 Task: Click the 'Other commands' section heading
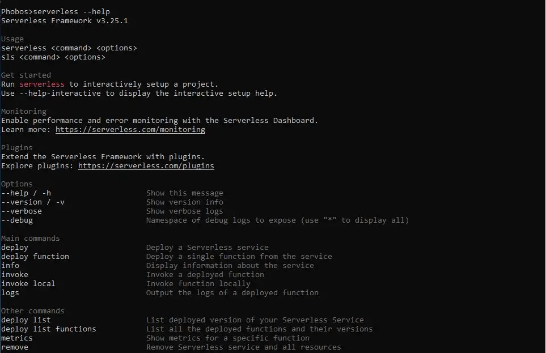(33, 311)
